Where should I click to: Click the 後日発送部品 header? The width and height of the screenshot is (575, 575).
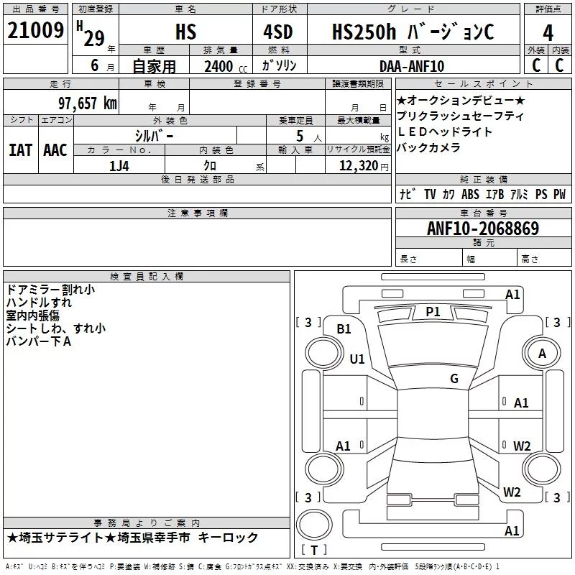pos(197,179)
